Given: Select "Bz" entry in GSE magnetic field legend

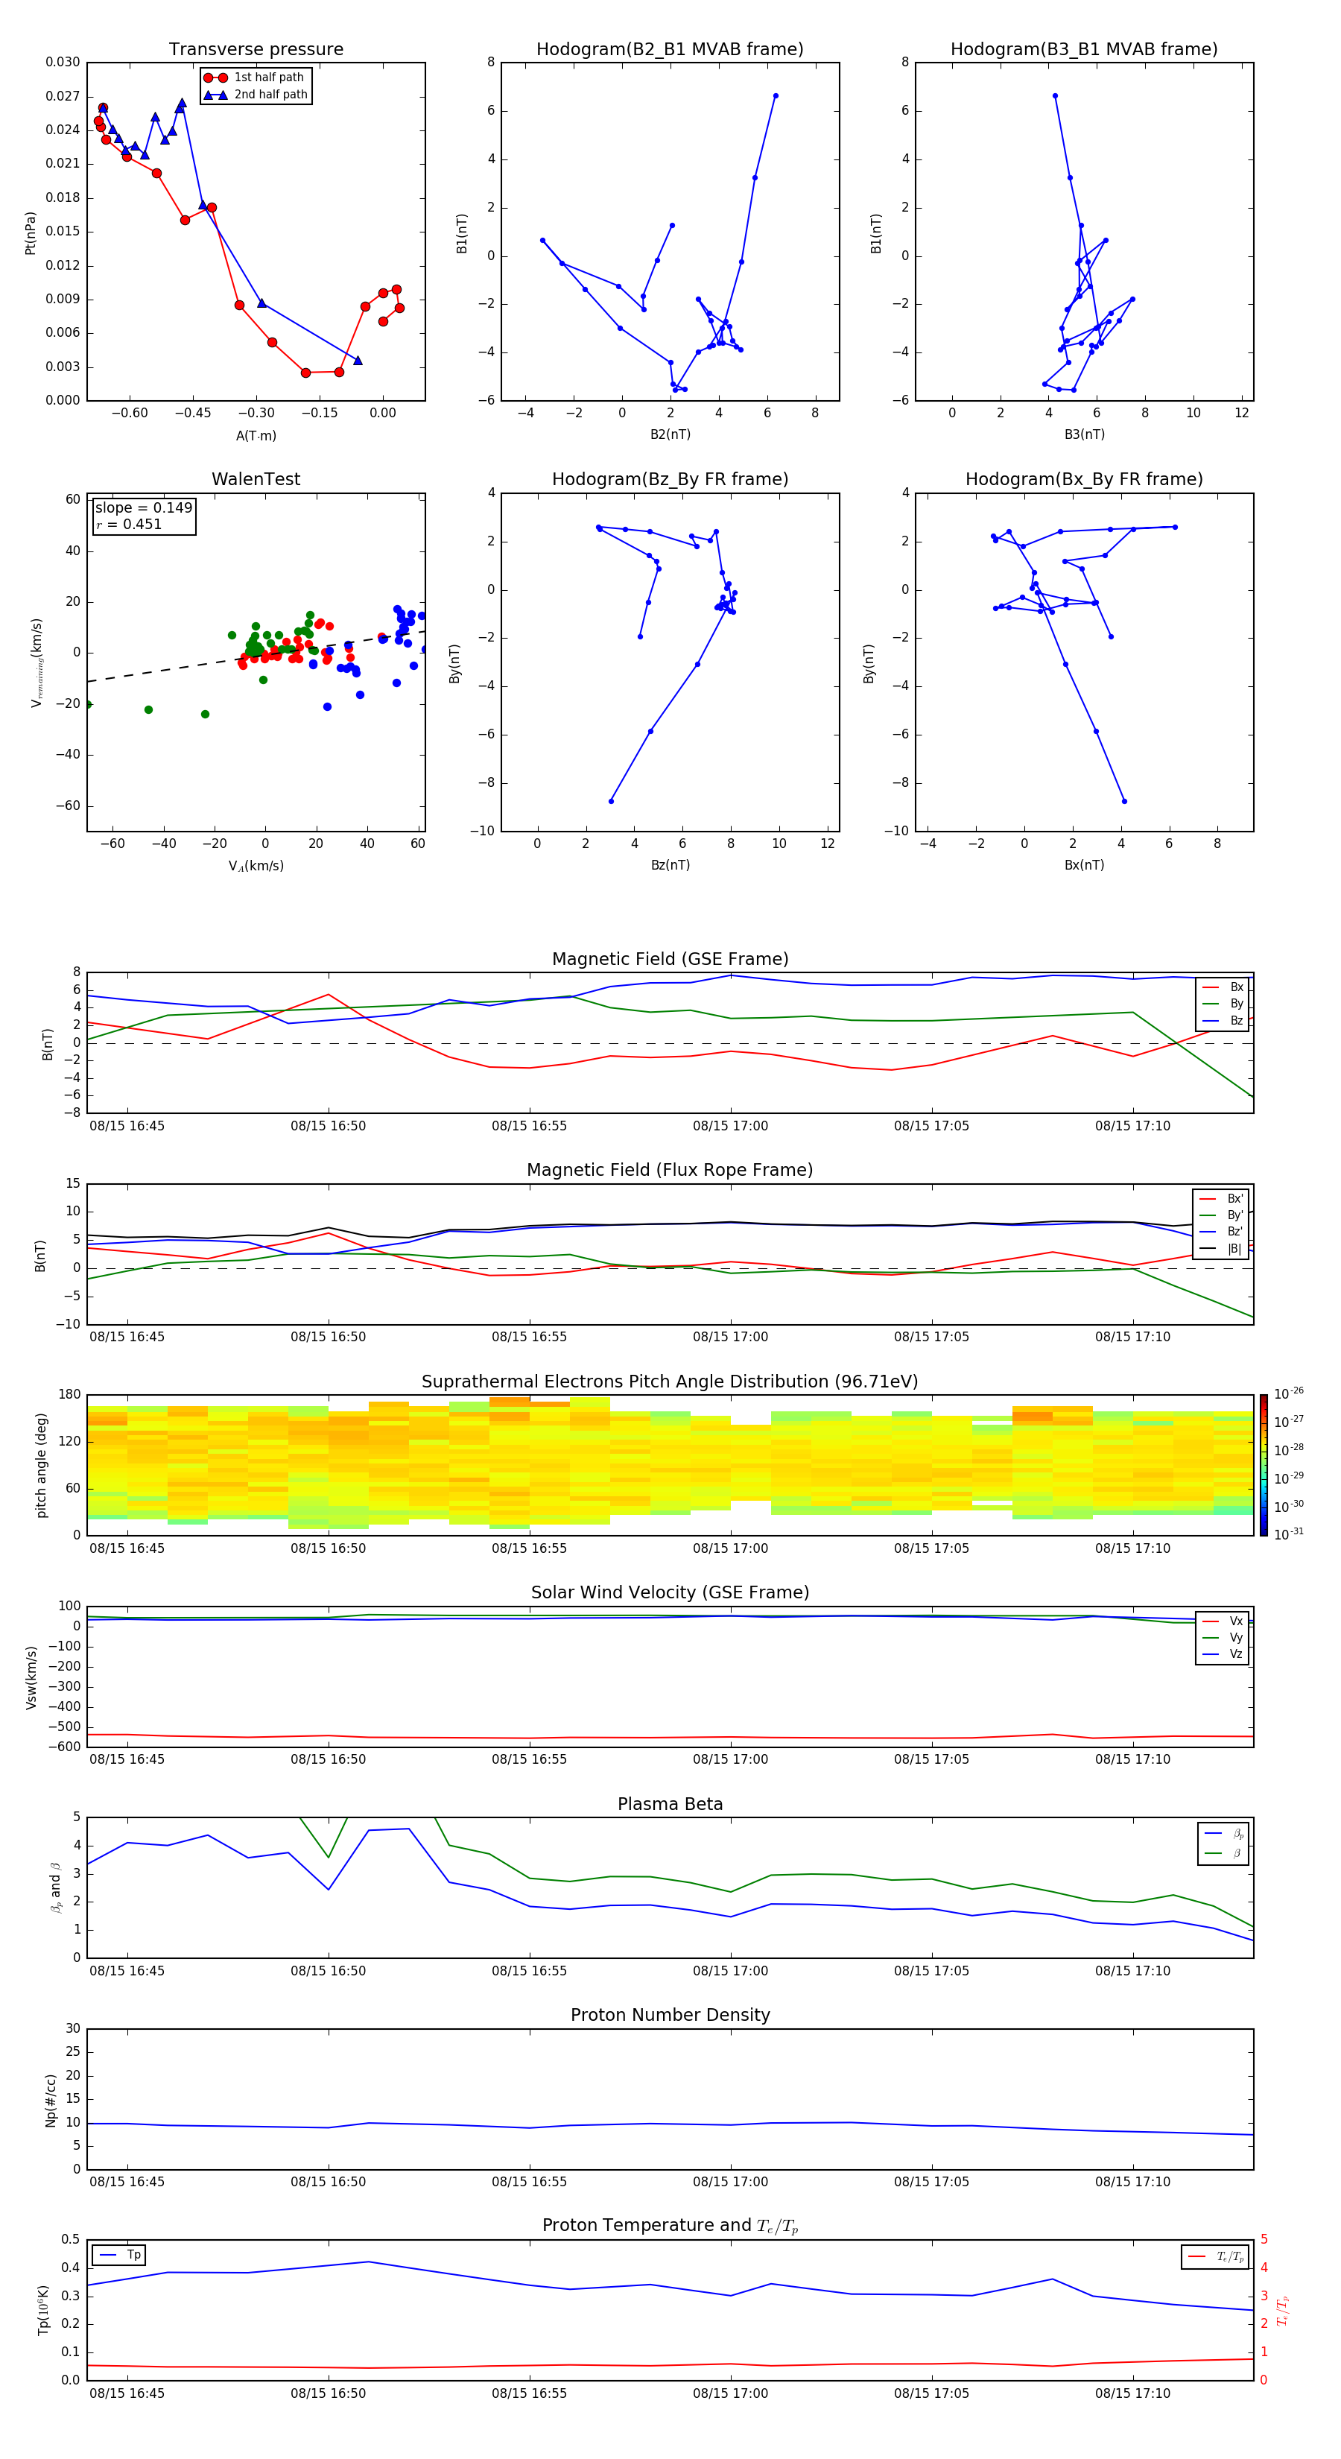Looking at the screenshot, I should pyautogui.click(x=1223, y=1020).
